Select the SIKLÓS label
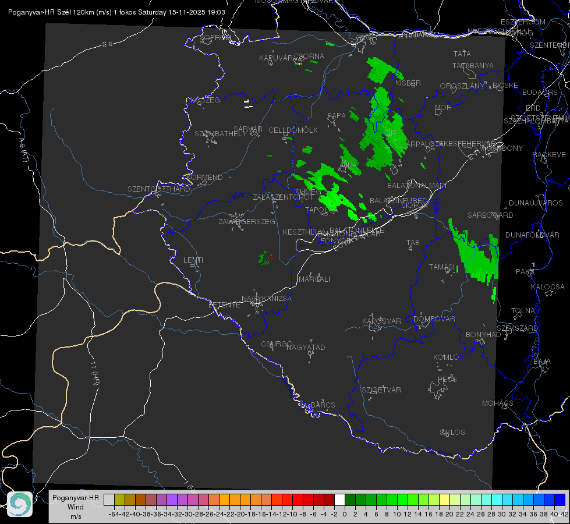The height and width of the screenshot is (524, 570). click(452, 433)
